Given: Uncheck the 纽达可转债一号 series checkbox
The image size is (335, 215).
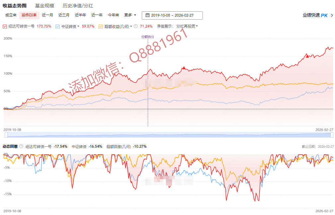Looking at the screenshot, I should pyautogui.click(x=5, y=26).
